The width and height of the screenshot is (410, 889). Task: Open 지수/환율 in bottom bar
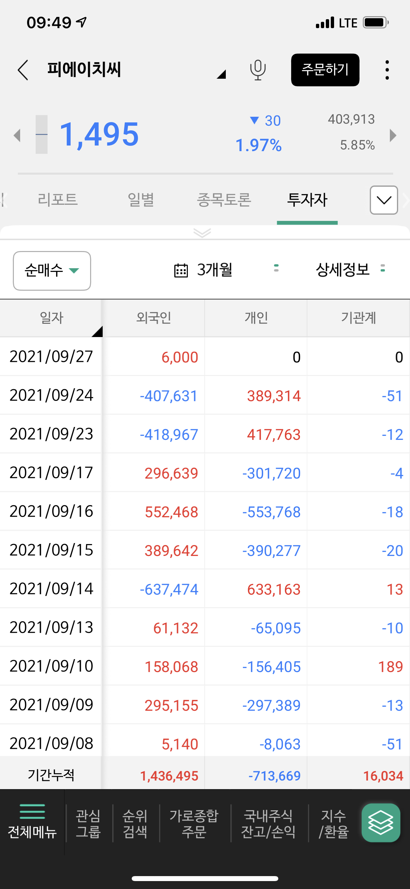(x=333, y=824)
